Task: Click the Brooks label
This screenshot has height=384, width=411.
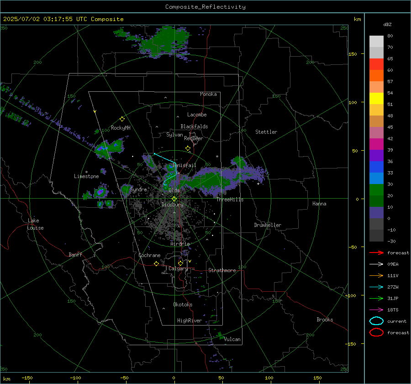Action: (x=325, y=320)
